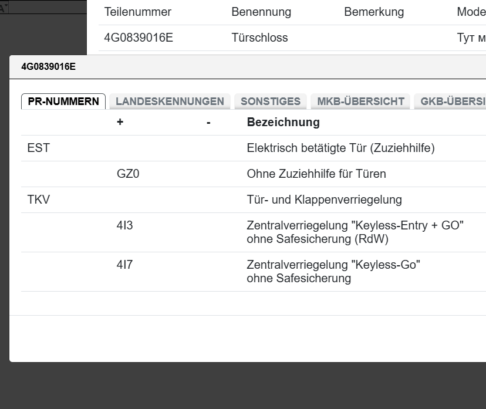
Task: Click the "Ohne Zuziehhilfe für Türen" description
Action: (316, 174)
